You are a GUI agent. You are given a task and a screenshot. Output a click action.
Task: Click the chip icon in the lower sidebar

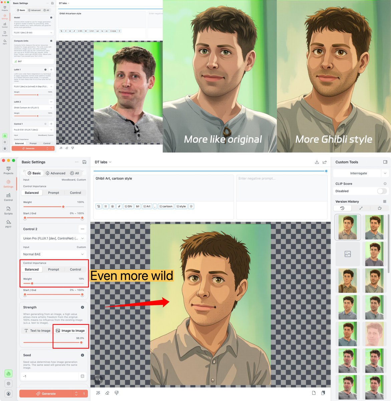coord(8,383)
